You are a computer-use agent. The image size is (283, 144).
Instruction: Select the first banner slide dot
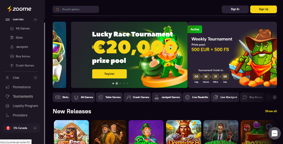pyautogui.click(x=113, y=83)
